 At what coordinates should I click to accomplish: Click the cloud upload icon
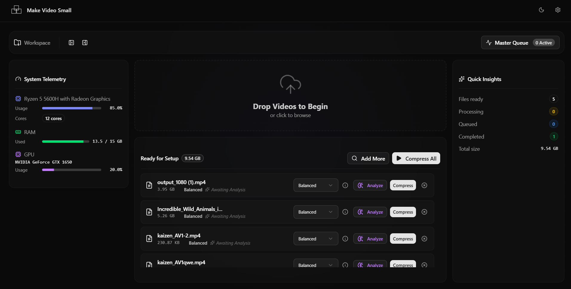tap(290, 84)
